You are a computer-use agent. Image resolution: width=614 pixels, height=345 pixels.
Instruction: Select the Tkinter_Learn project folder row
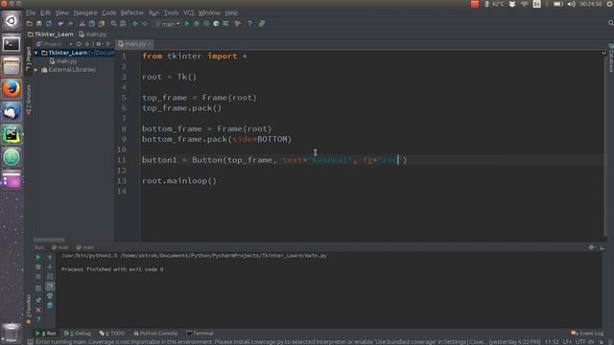(x=75, y=53)
